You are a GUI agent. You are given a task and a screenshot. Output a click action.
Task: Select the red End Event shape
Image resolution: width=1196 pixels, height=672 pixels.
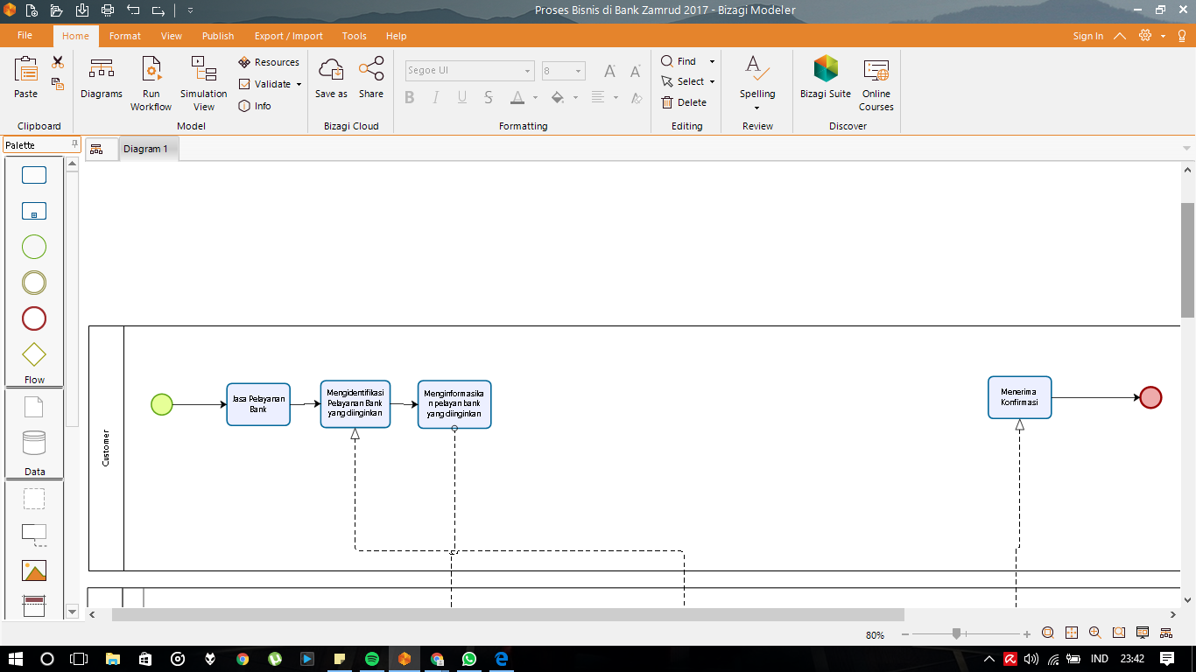pos(33,318)
